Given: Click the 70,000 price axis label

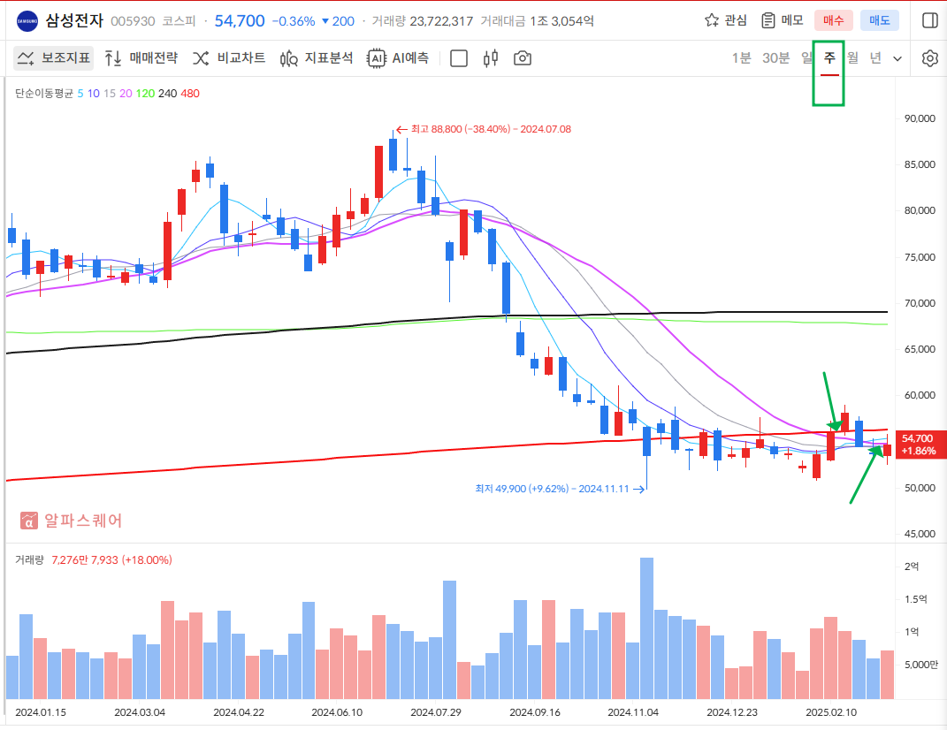Looking at the screenshot, I should [x=920, y=304].
